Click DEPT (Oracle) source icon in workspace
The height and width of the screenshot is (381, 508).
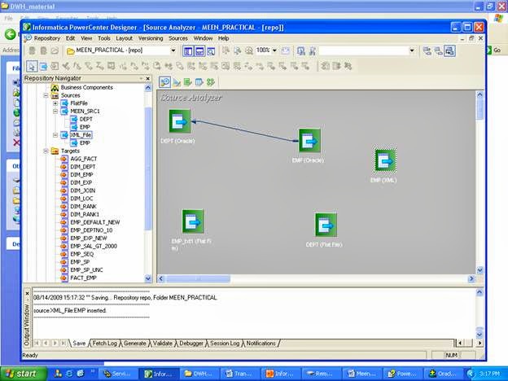(180, 121)
